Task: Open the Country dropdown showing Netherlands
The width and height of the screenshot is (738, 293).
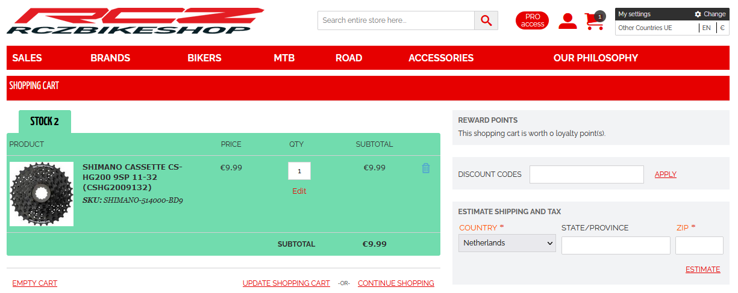Action: tap(507, 243)
